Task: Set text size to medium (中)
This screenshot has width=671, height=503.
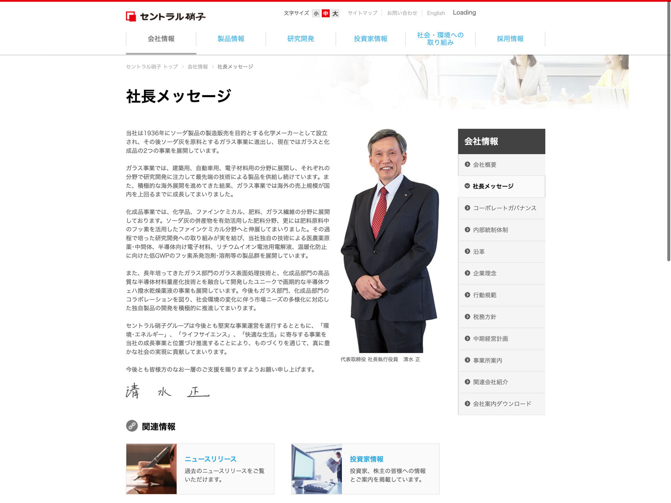Action: click(x=325, y=13)
